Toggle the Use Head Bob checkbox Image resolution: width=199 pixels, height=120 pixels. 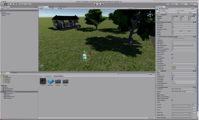(x=172, y=58)
